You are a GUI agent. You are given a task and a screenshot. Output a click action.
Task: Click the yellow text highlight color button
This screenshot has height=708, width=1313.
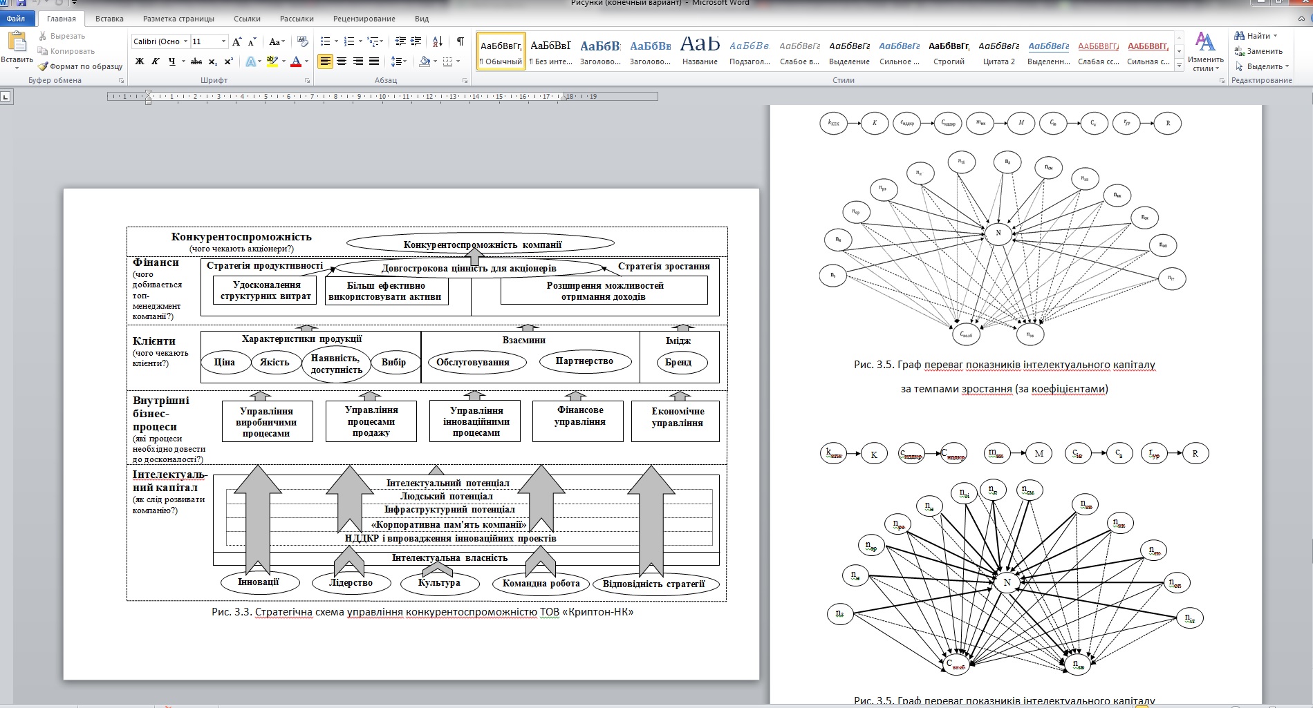coord(272,61)
